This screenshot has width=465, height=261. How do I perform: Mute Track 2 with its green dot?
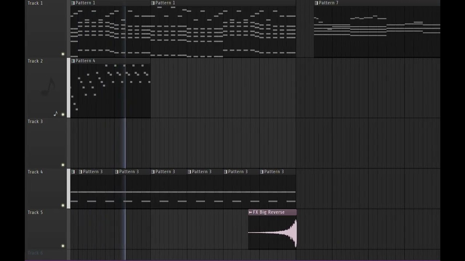63,115
